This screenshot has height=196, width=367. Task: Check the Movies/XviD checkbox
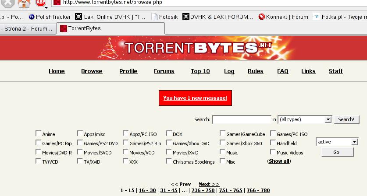pos(169,152)
